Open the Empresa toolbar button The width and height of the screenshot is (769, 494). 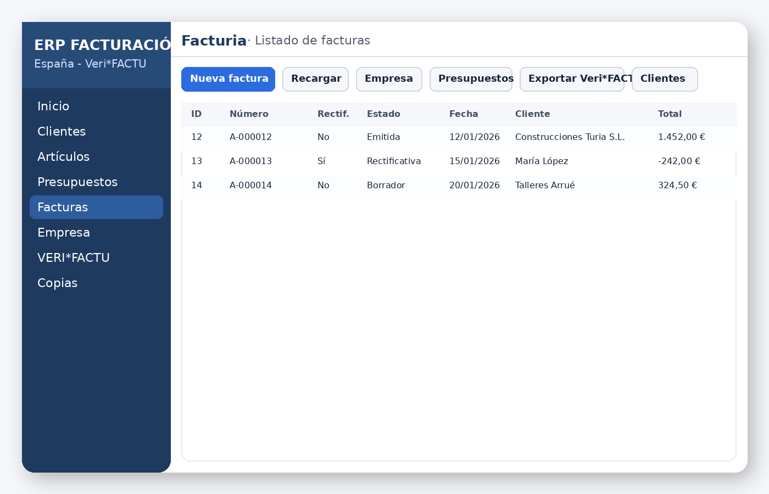tap(389, 79)
